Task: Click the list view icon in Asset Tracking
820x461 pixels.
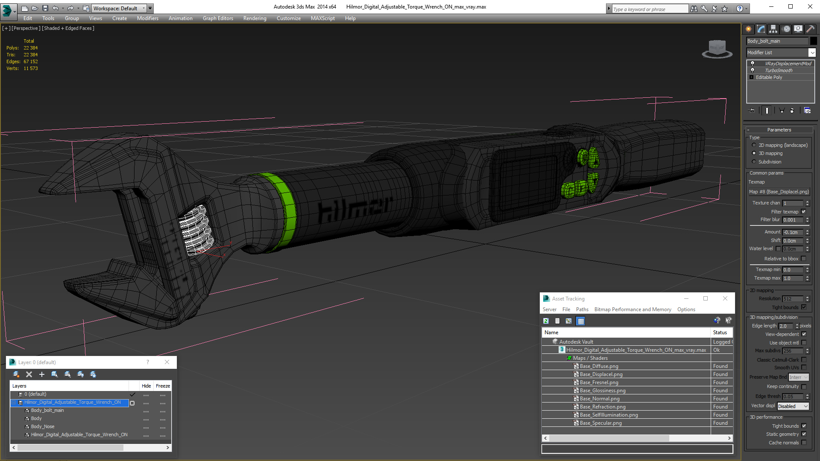Action: 557,321
